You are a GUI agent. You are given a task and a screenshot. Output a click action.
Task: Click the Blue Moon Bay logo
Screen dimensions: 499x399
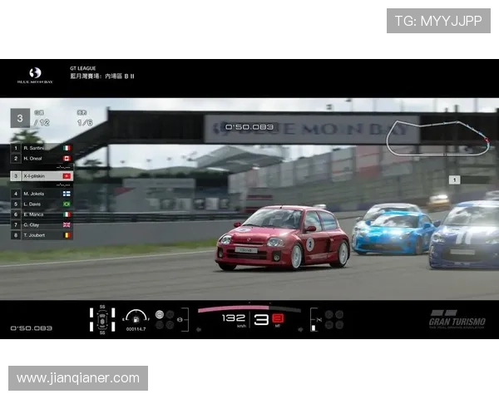(35, 76)
